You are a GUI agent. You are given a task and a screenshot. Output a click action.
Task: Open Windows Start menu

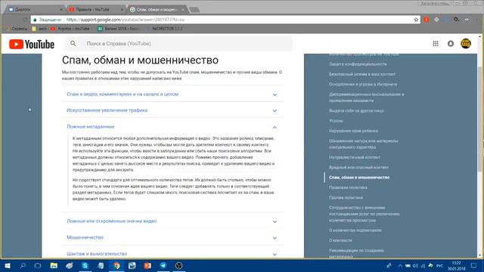8,265
